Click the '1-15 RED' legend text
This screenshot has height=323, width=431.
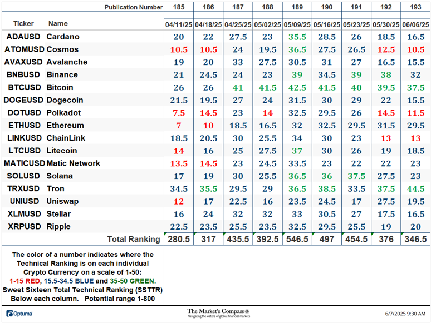tap(25, 281)
